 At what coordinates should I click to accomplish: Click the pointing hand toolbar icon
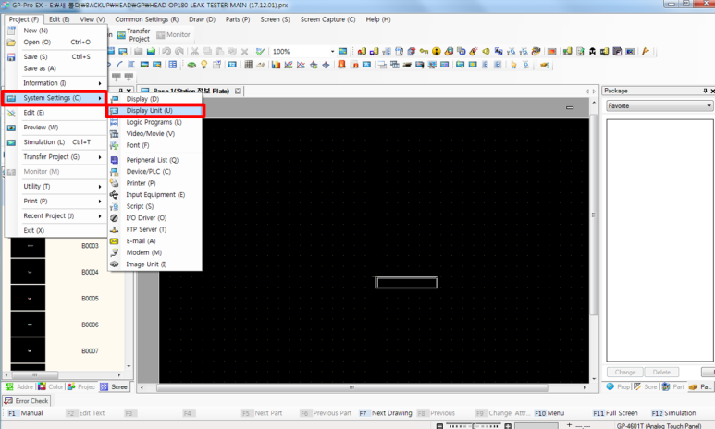click(513, 65)
